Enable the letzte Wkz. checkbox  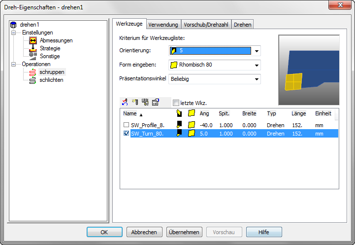click(x=176, y=103)
